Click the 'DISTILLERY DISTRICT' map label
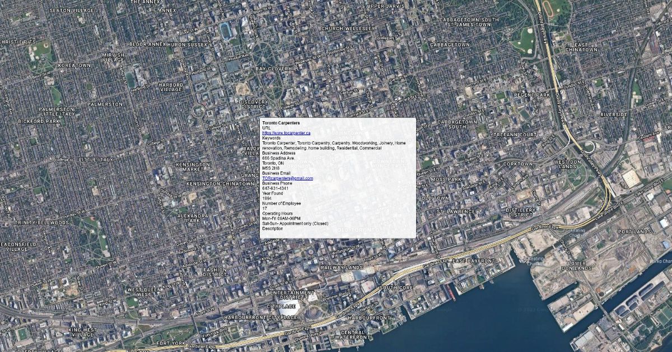This screenshot has height=352, width=672. [521, 212]
